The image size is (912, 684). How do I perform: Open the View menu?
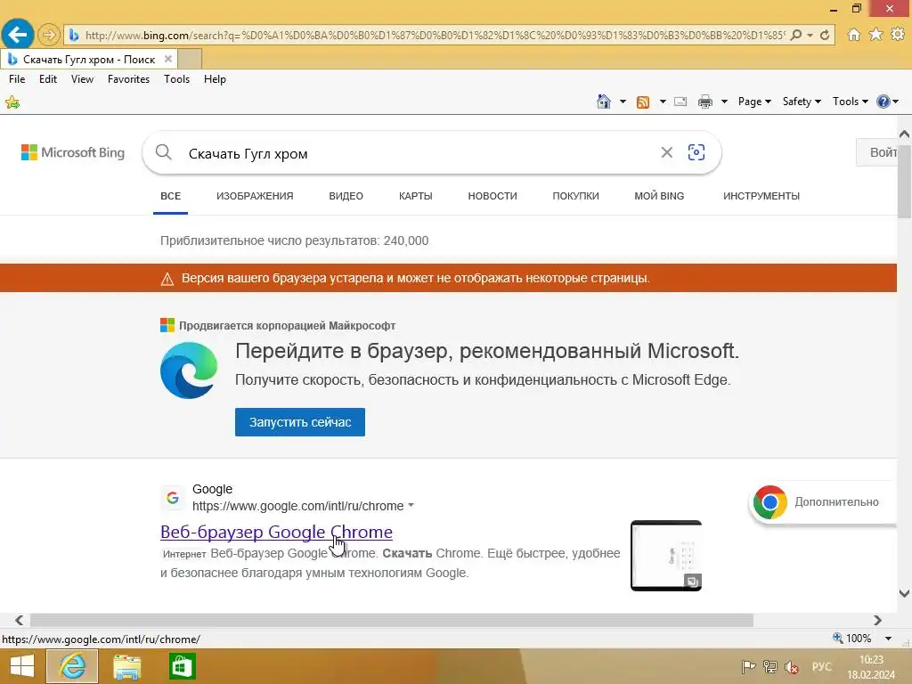pyautogui.click(x=82, y=79)
